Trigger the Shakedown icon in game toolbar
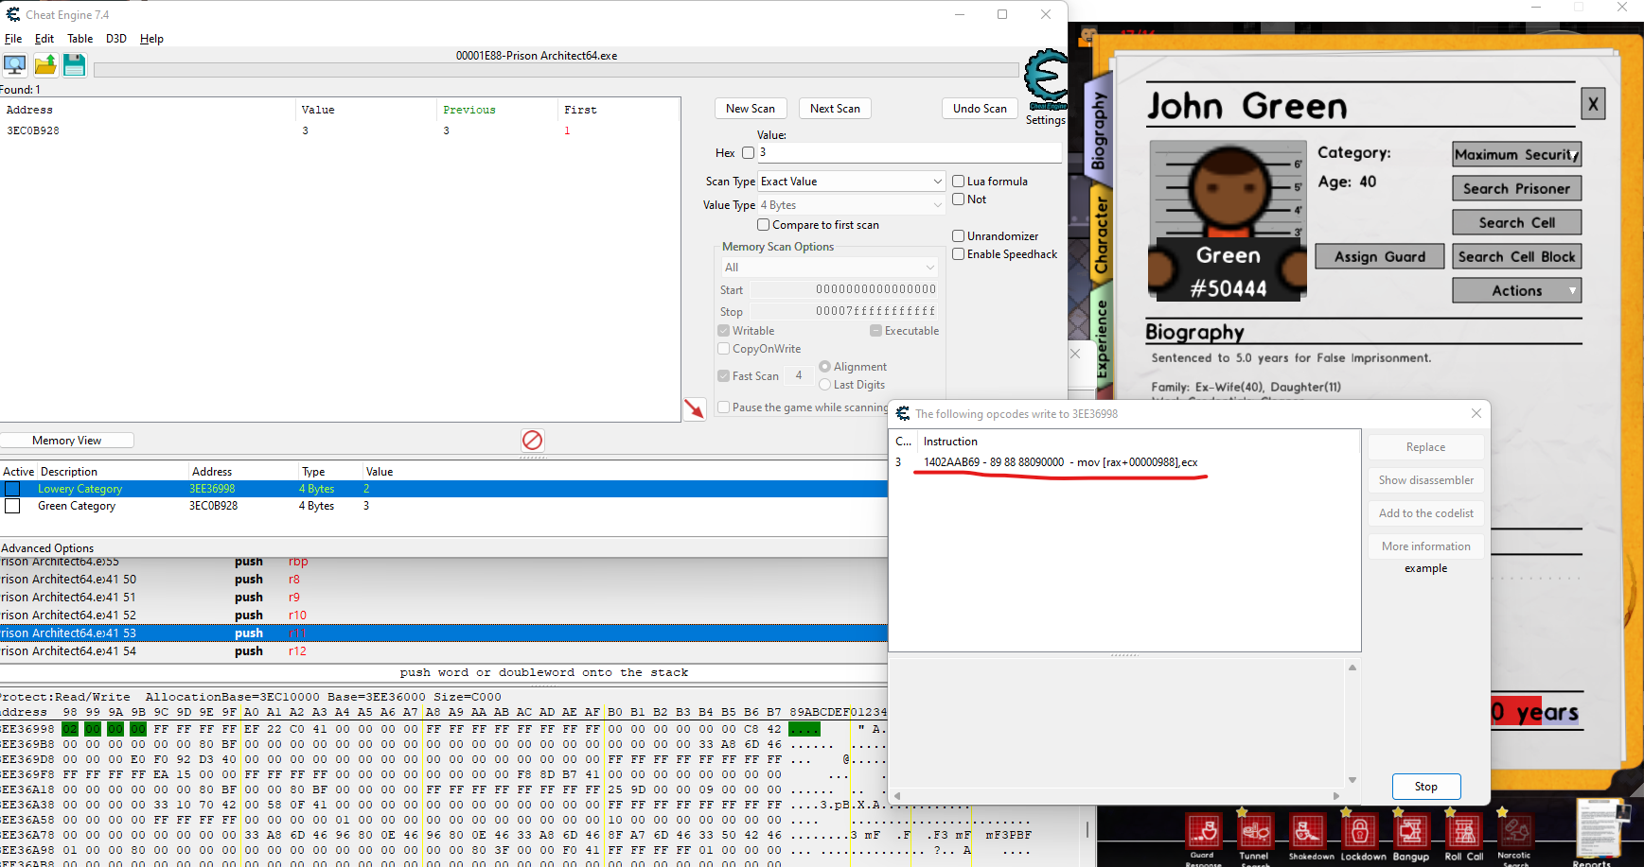 pyautogui.click(x=1310, y=832)
